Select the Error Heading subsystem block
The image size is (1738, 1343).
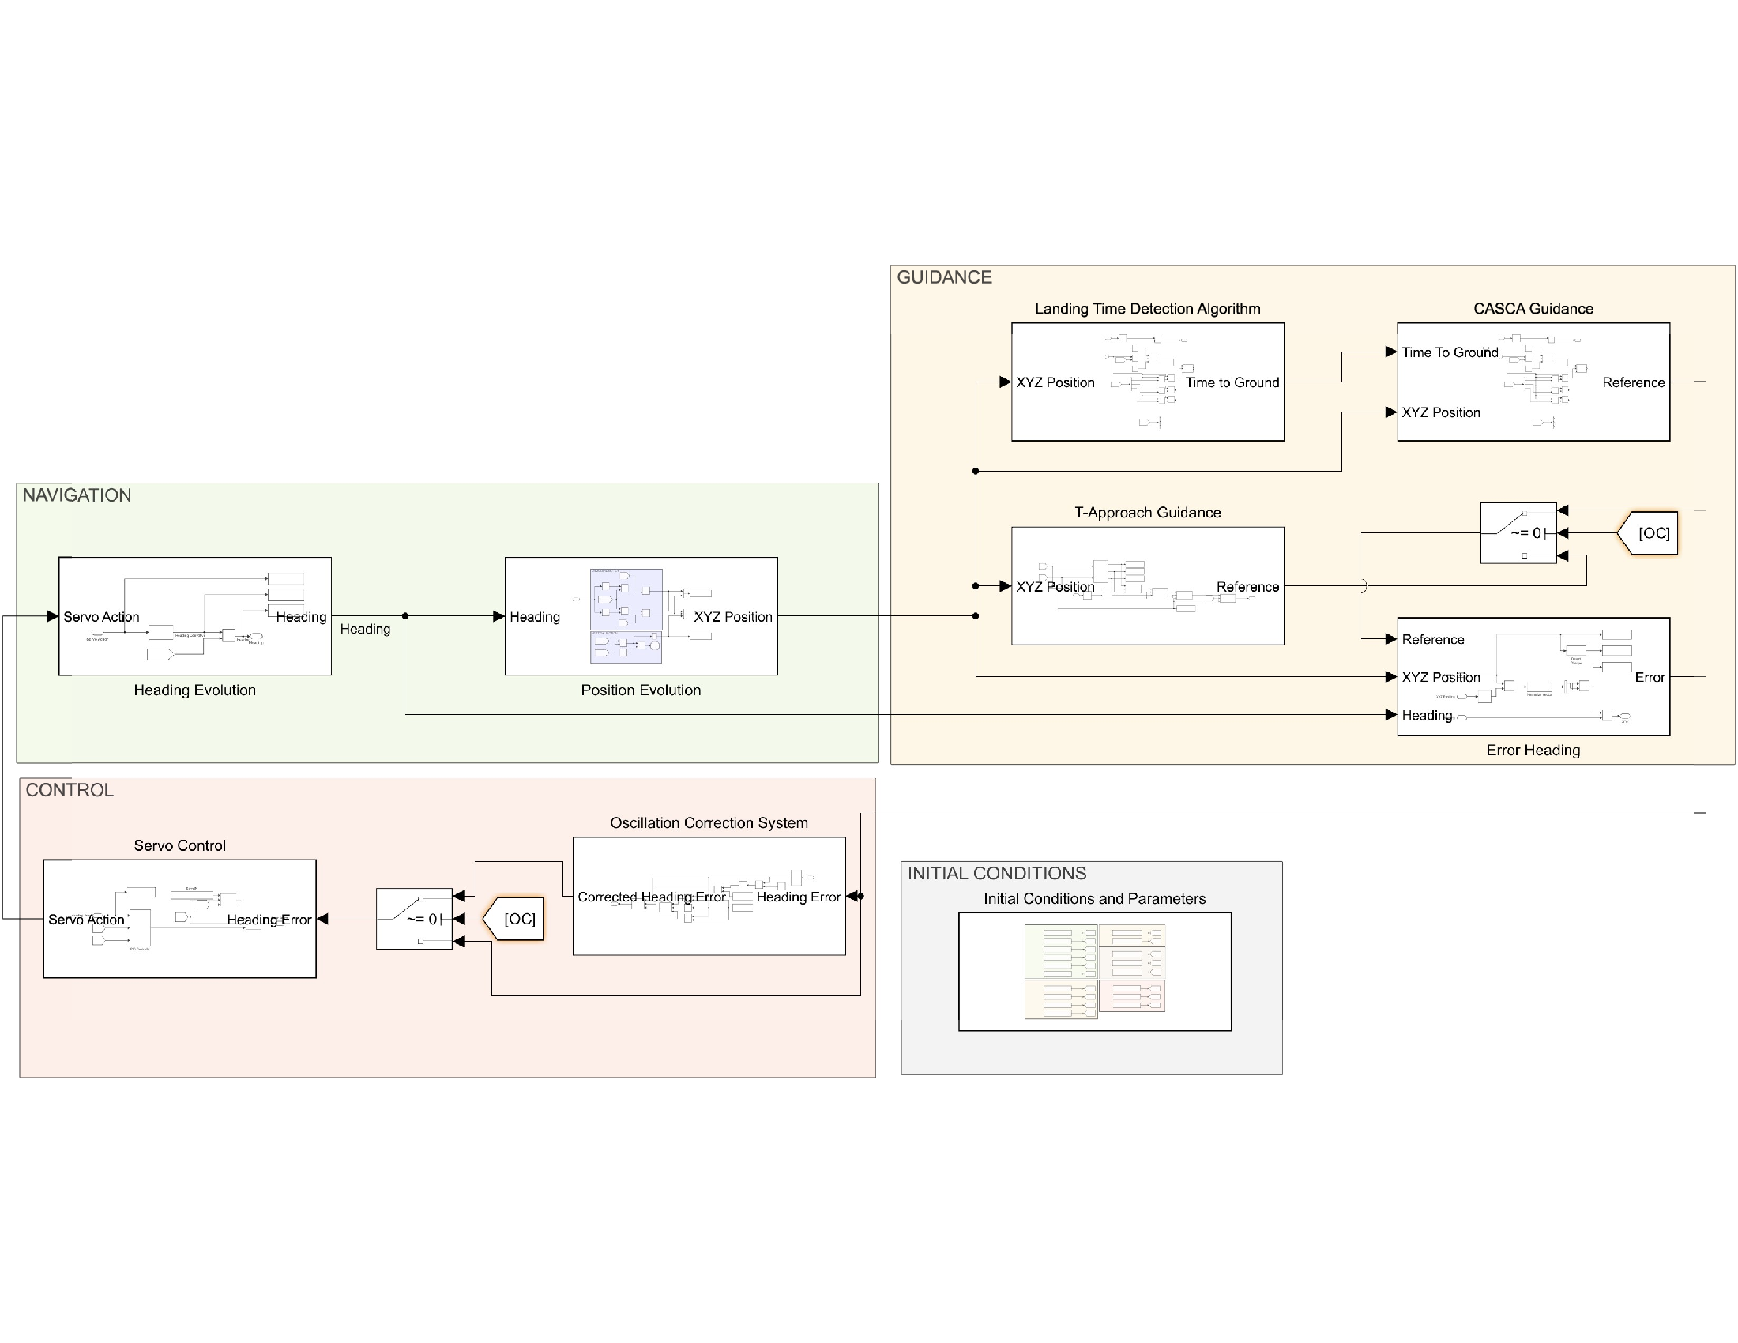click(x=1533, y=676)
